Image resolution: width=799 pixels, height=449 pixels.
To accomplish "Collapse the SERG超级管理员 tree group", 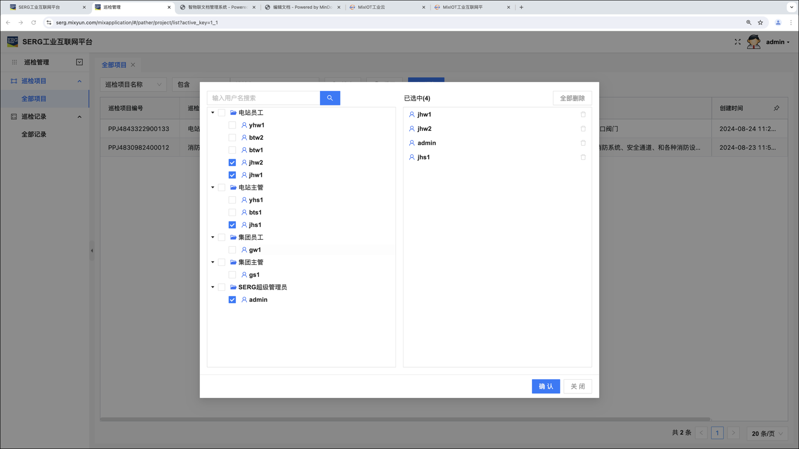I will [x=213, y=287].
